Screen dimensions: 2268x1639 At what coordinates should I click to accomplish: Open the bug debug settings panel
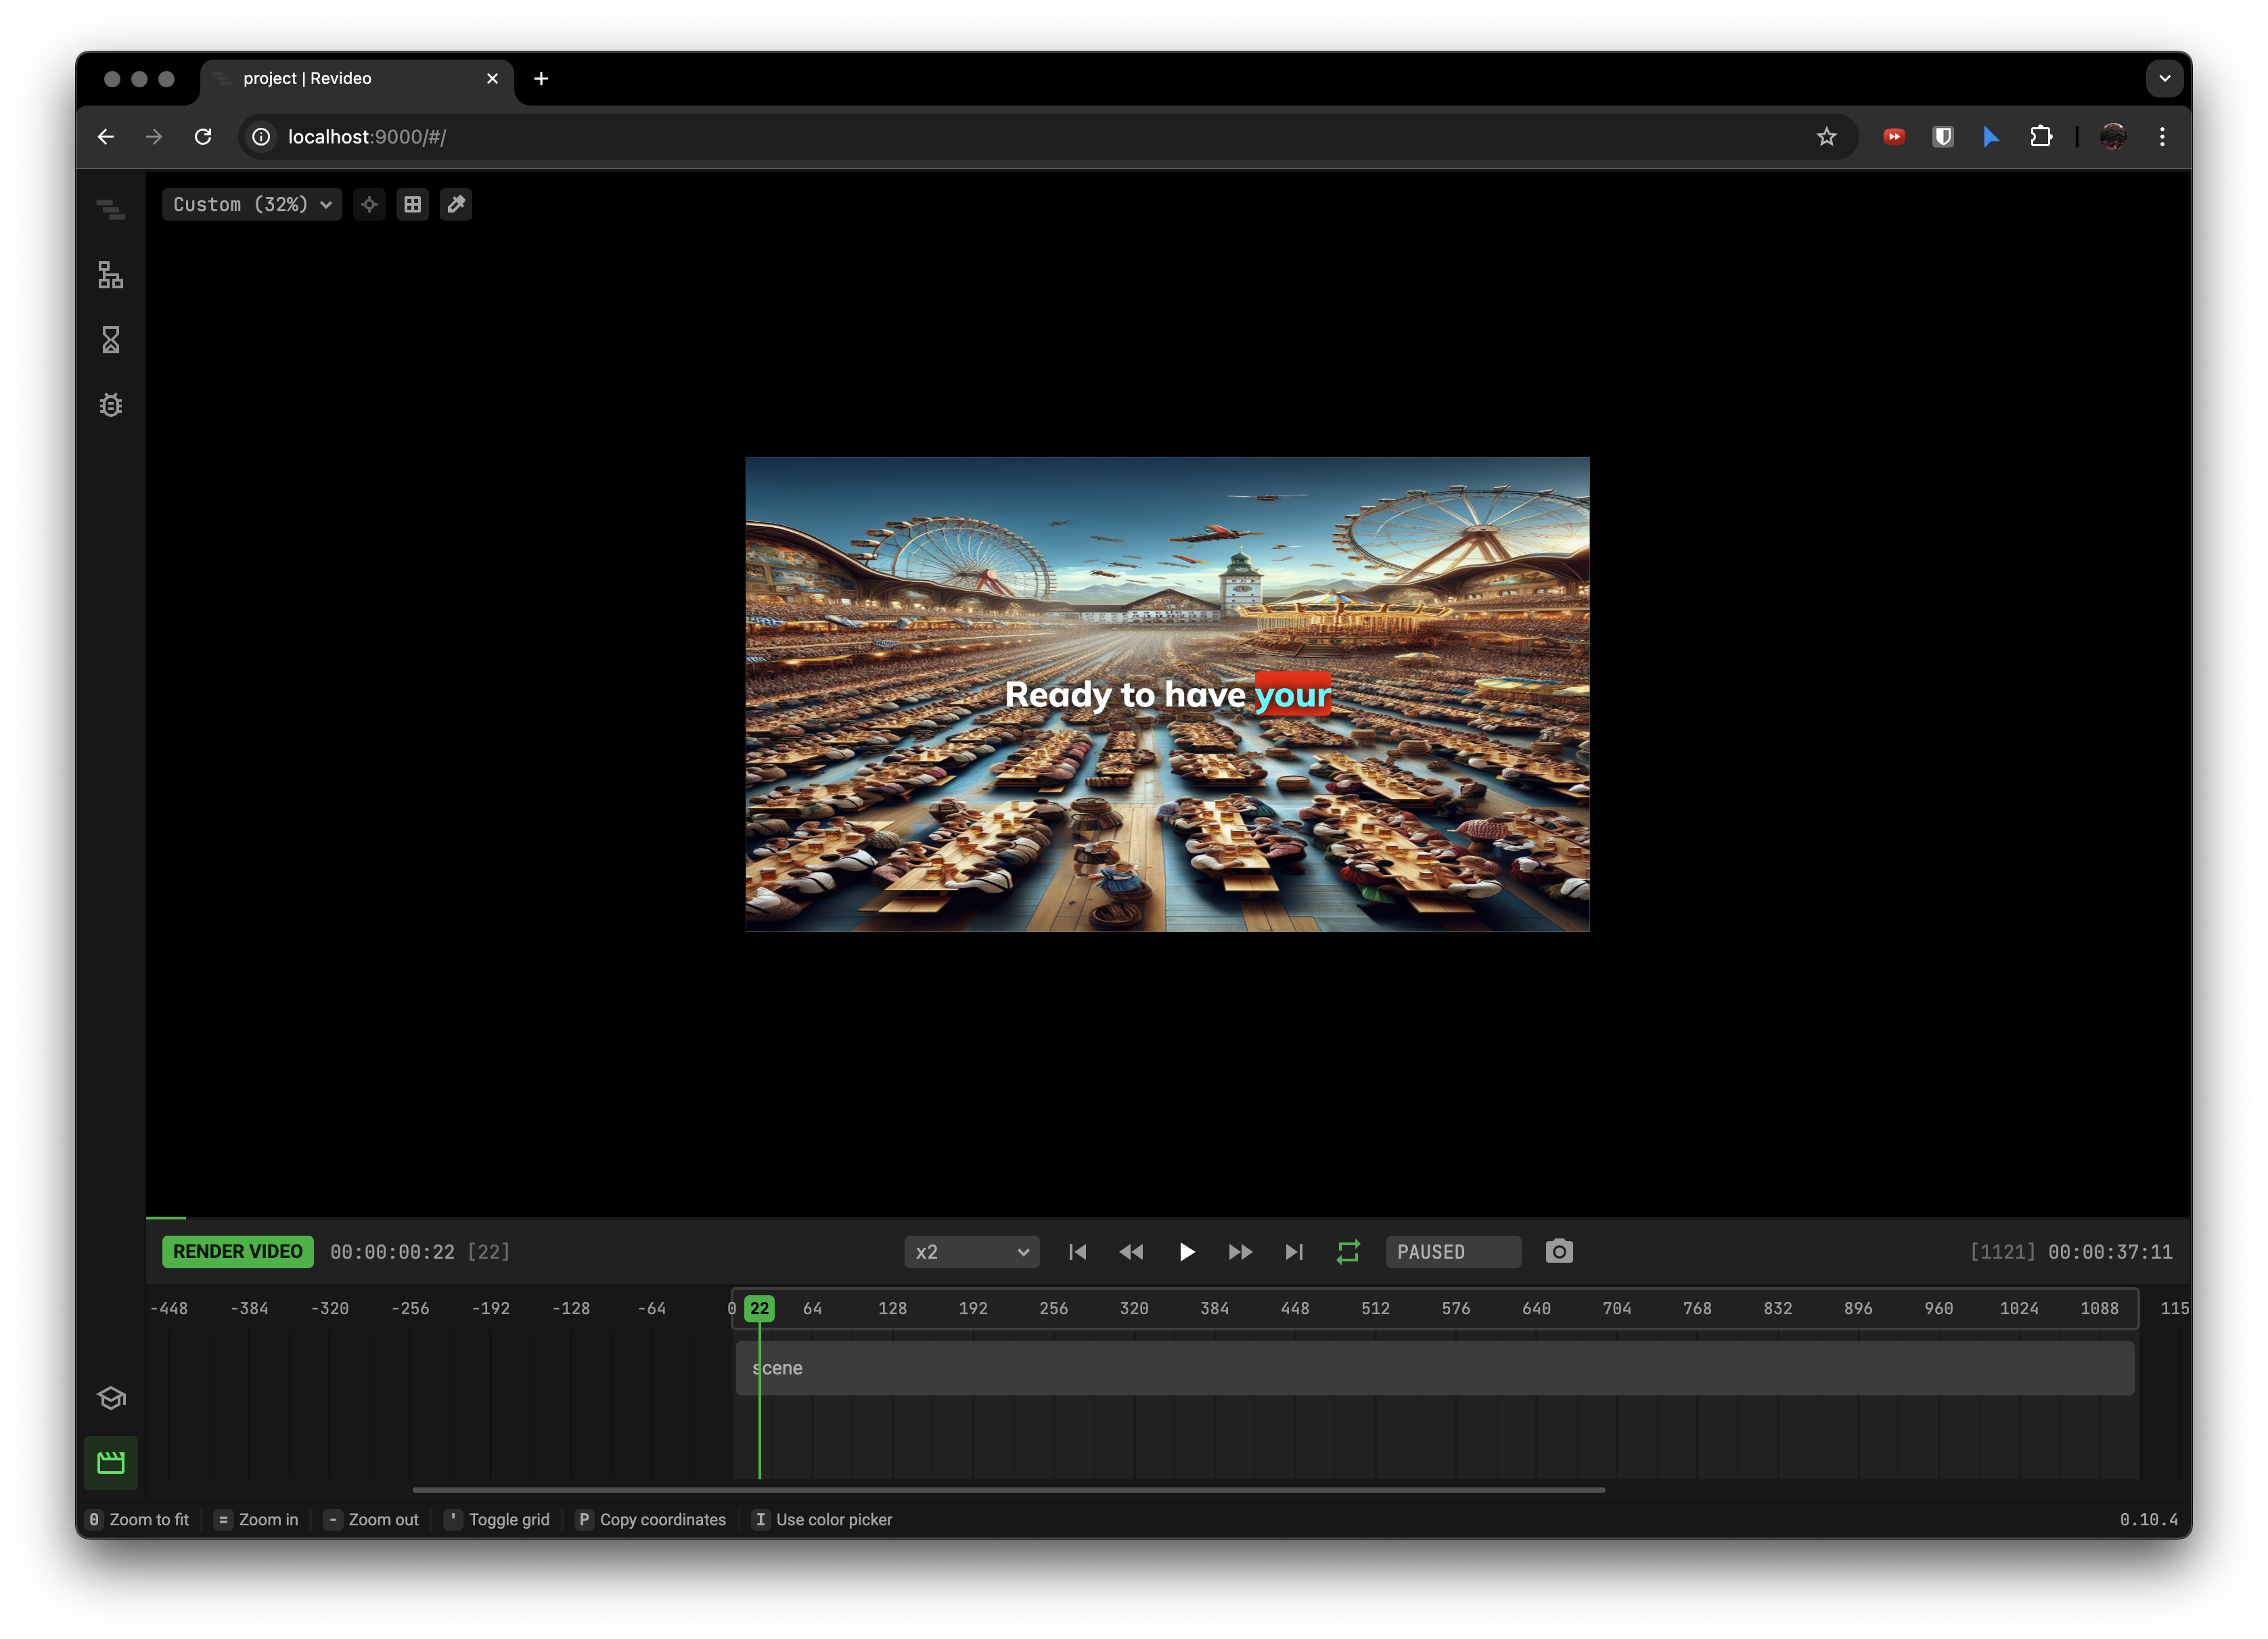point(110,405)
